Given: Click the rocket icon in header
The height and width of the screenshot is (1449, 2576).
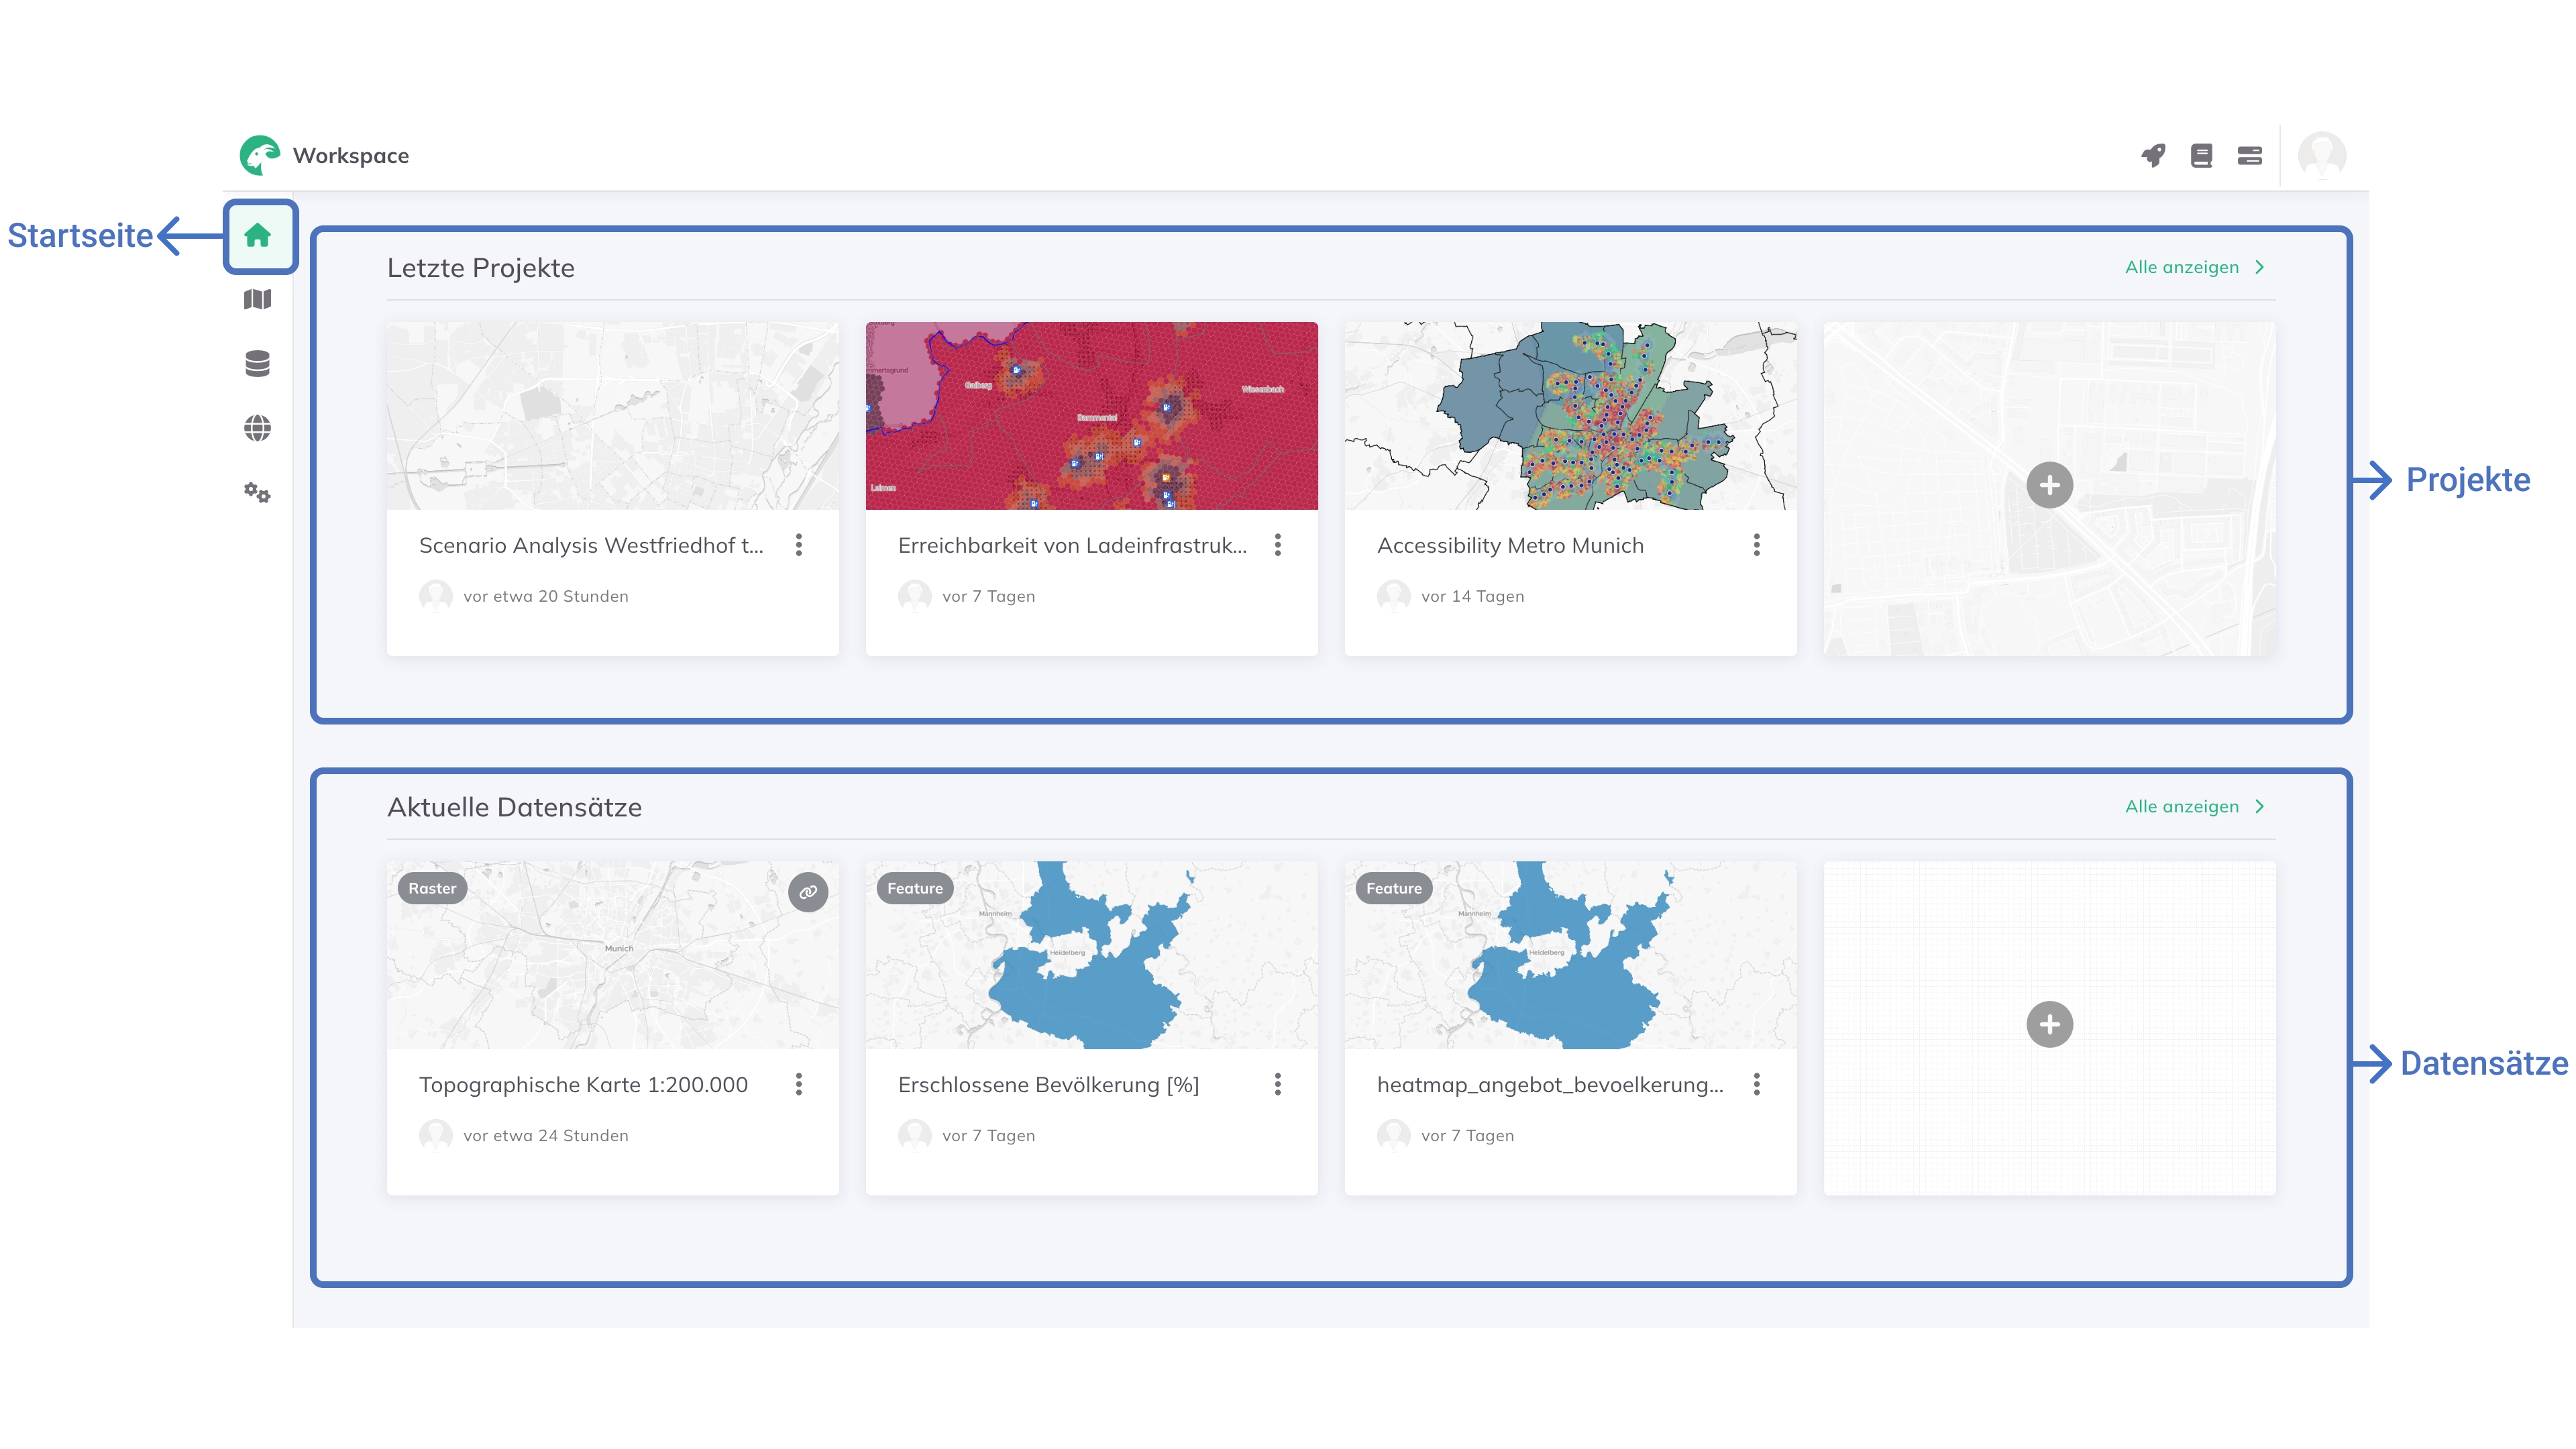Looking at the screenshot, I should (2153, 155).
